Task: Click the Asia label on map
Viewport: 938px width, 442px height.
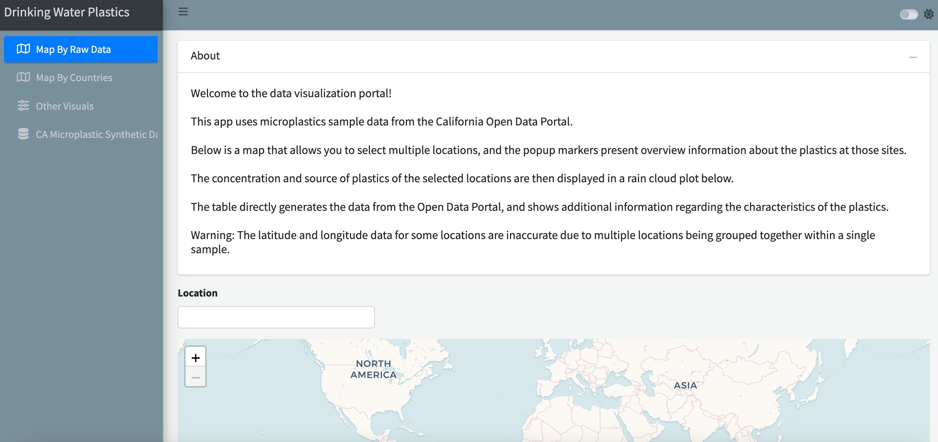Action: 685,385
